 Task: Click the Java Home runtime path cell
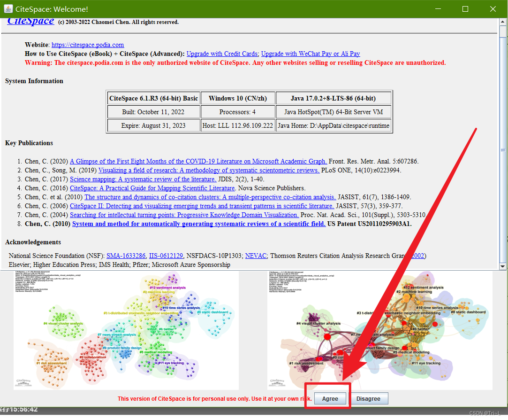[x=334, y=125]
